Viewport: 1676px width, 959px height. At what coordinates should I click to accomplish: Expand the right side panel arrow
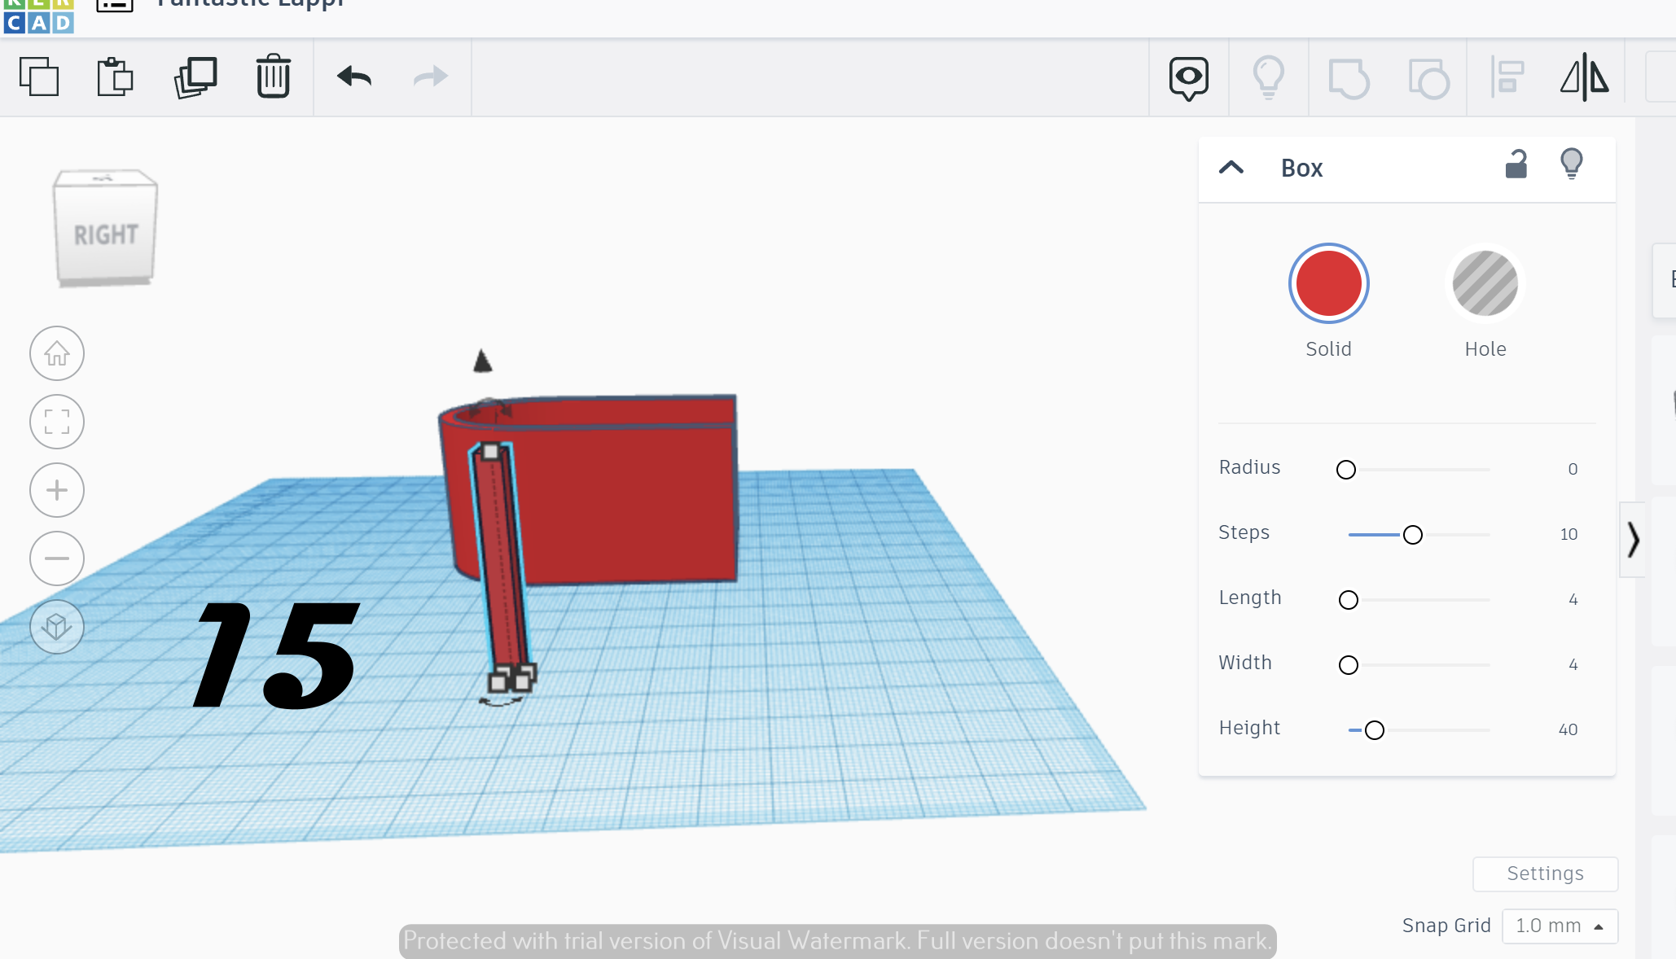point(1632,540)
